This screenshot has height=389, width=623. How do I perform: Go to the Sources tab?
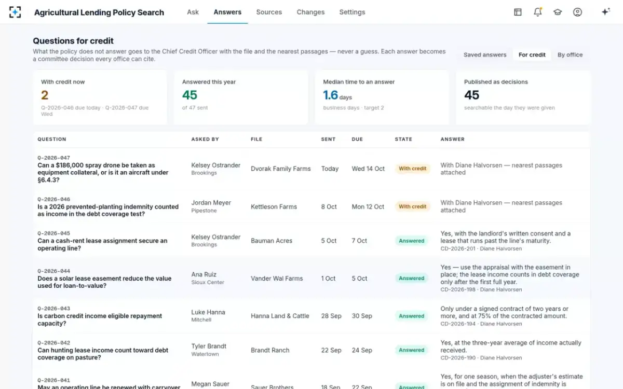(269, 12)
